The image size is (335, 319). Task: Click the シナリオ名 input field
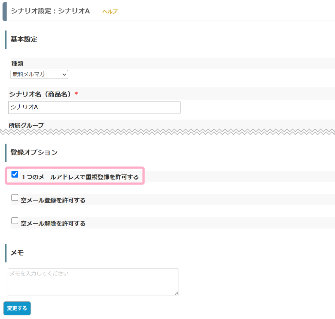click(x=94, y=107)
